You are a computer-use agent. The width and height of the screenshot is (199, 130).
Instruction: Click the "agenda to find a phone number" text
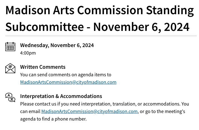coord(53,119)
